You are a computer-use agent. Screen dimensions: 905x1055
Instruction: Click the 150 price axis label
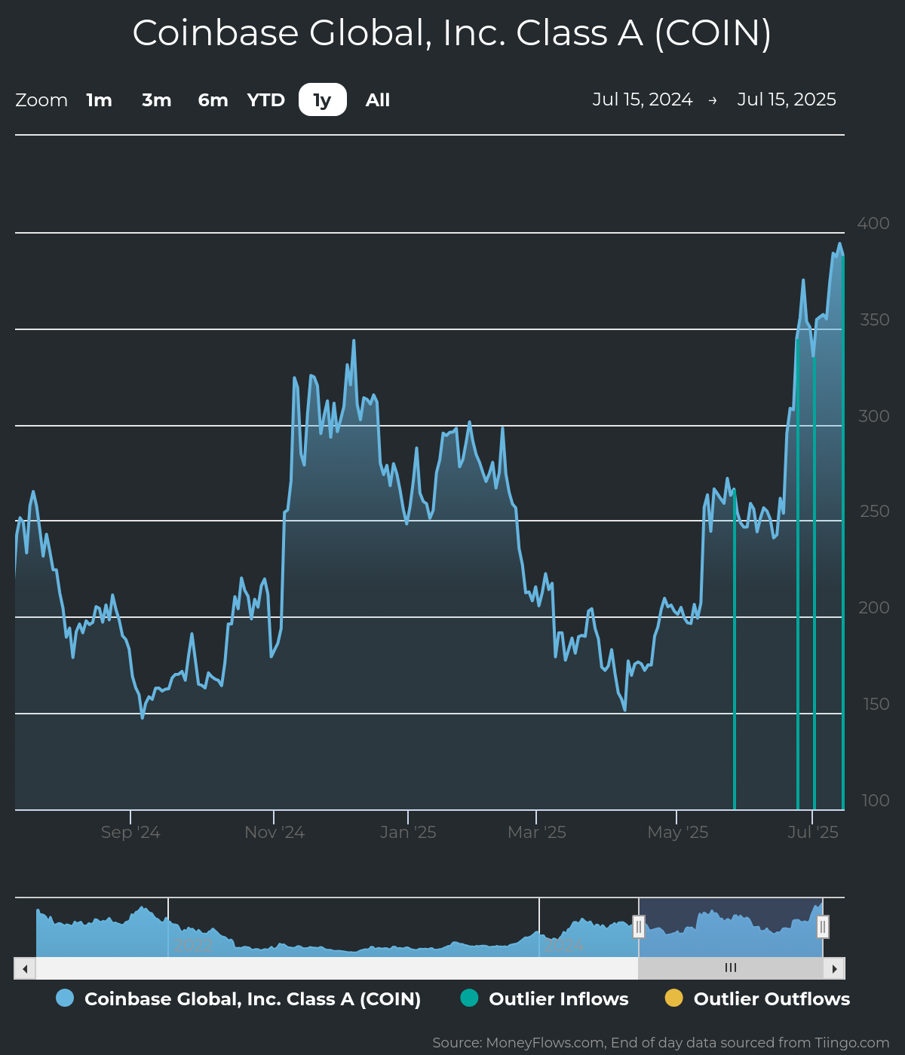coord(876,705)
